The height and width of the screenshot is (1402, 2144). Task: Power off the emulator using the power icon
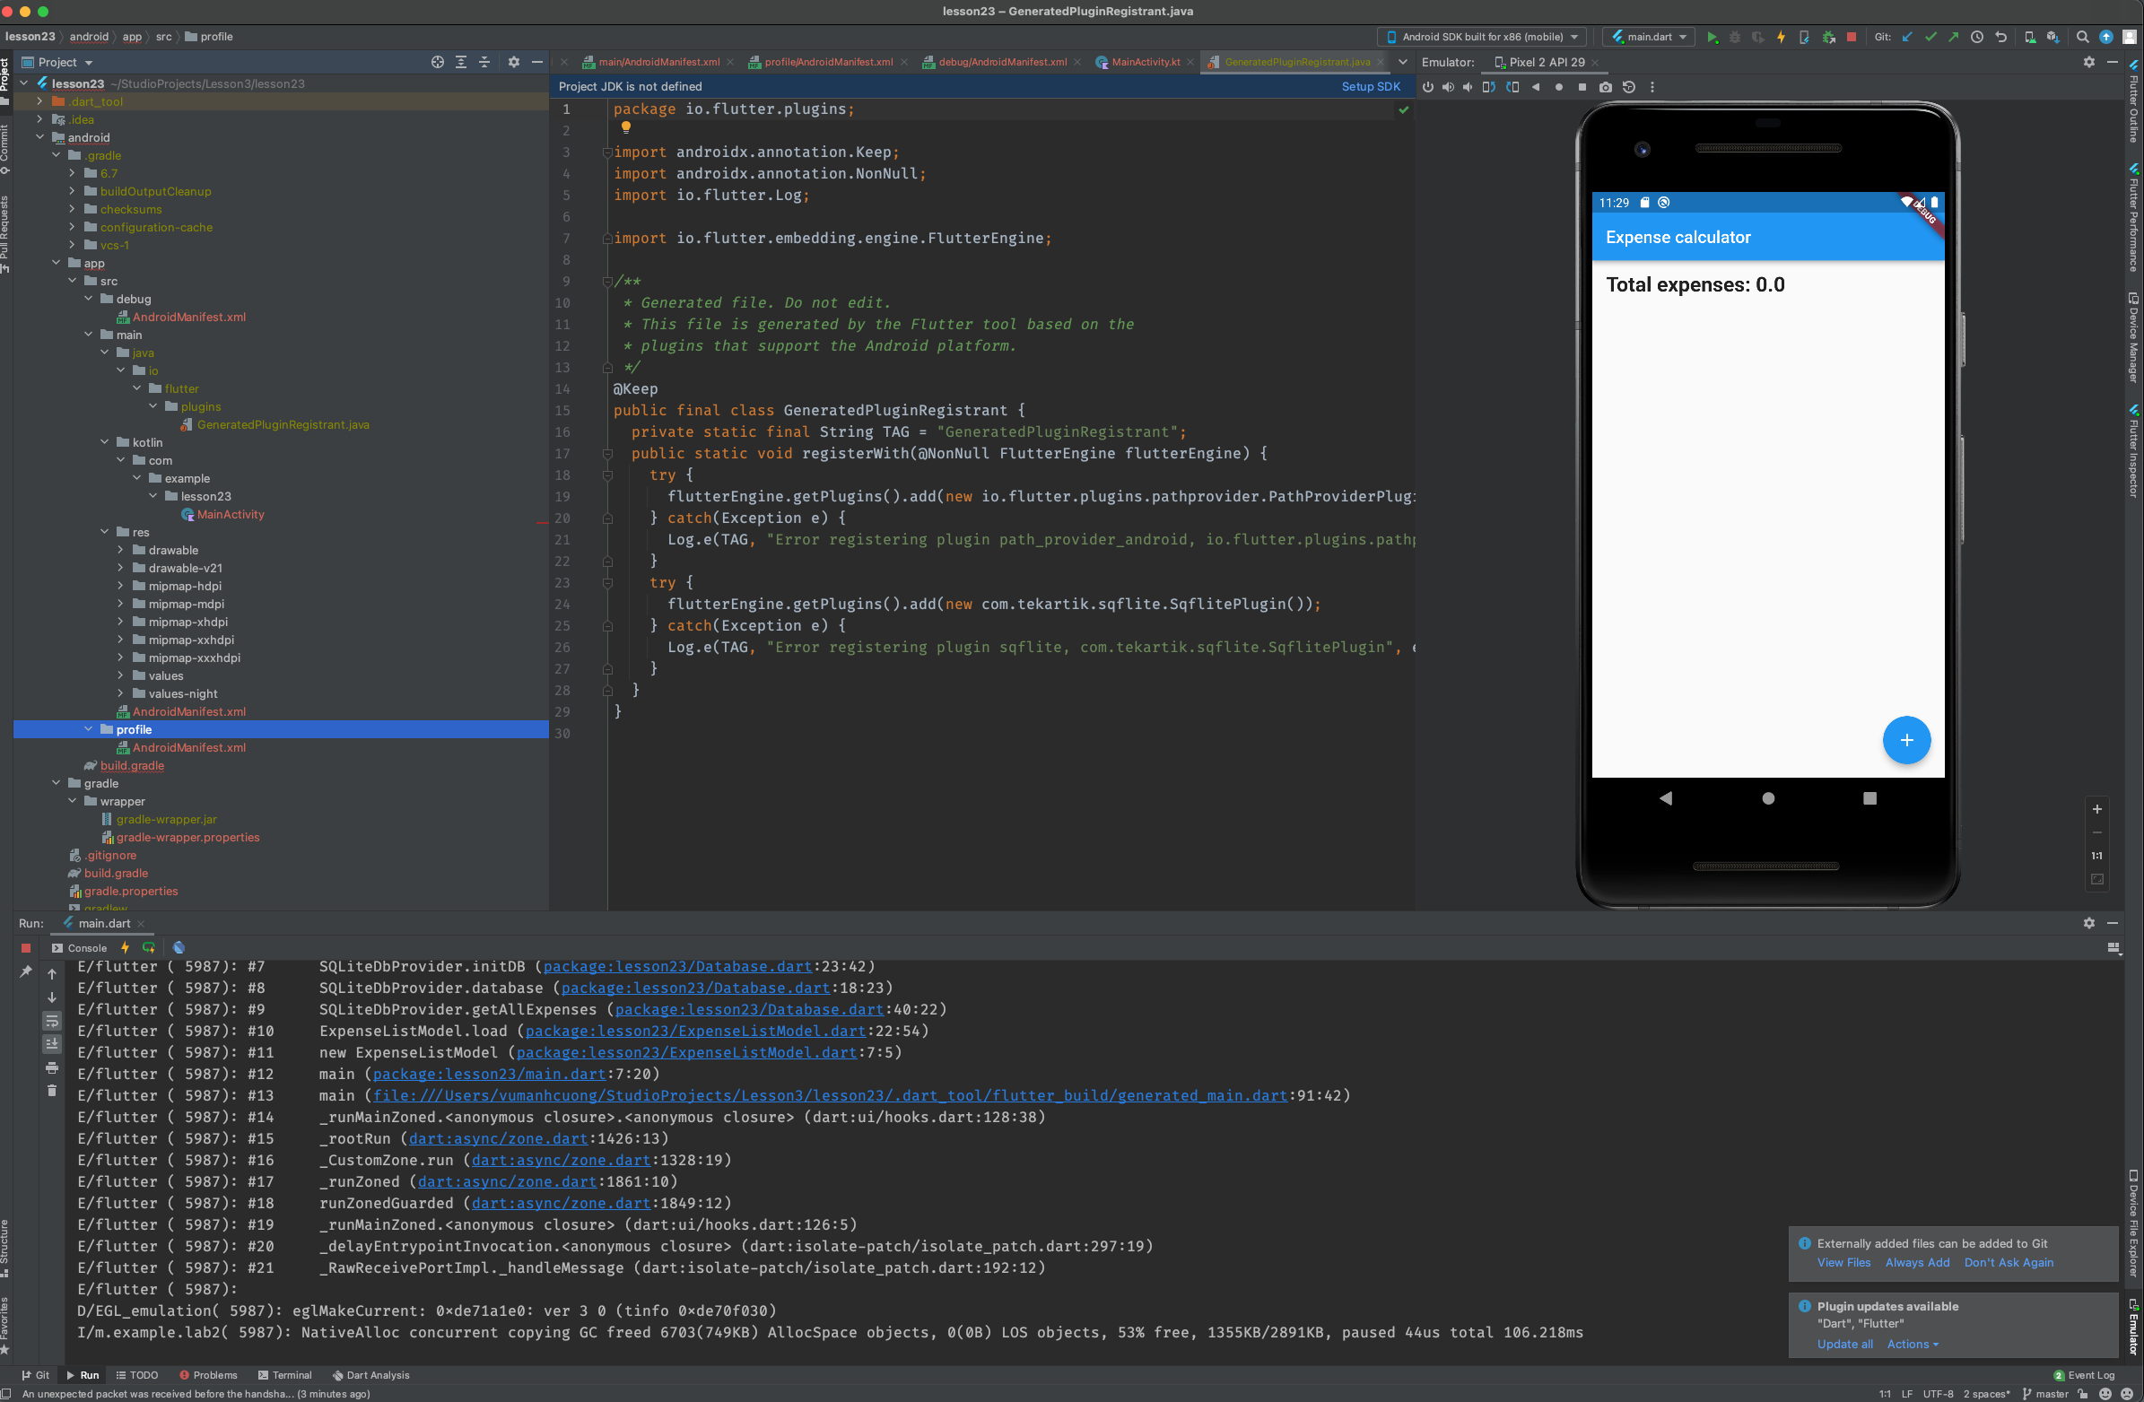[1429, 87]
